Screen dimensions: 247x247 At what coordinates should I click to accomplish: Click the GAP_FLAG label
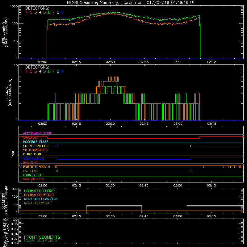tap(30, 137)
